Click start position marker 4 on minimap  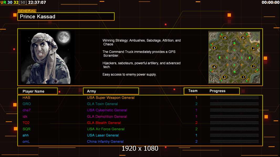pos(214,67)
